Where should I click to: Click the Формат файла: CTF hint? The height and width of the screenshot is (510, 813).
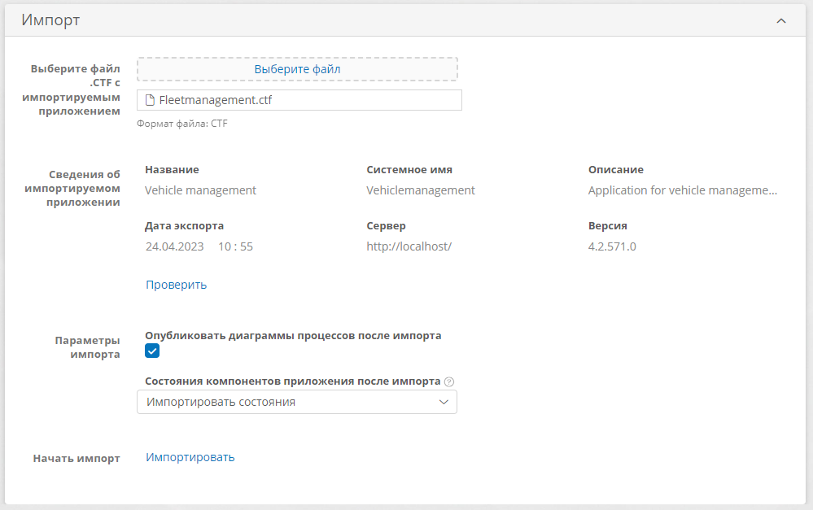point(182,124)
